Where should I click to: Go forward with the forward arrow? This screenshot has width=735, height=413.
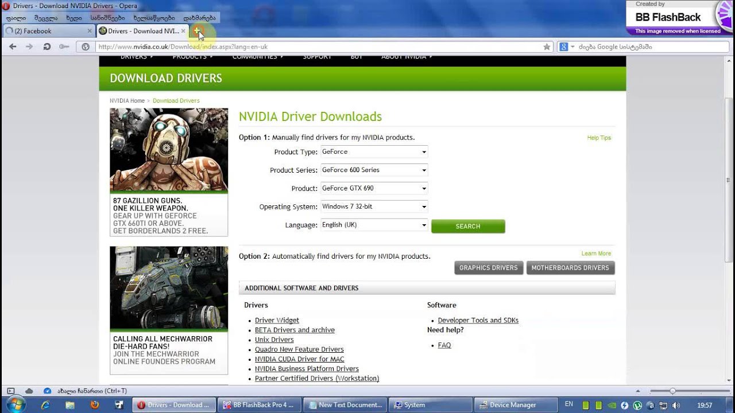pos(29,46)
